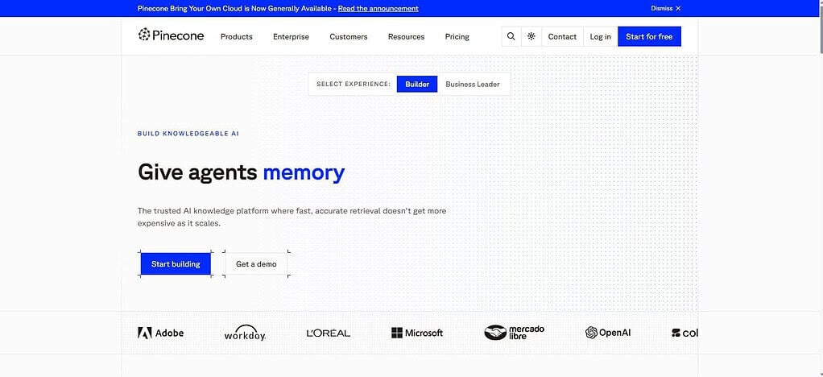823x377 pixels.
Task: Click the Workday logo
Action: point(245,333)
